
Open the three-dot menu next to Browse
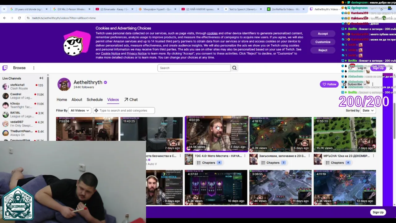(34, 68)
